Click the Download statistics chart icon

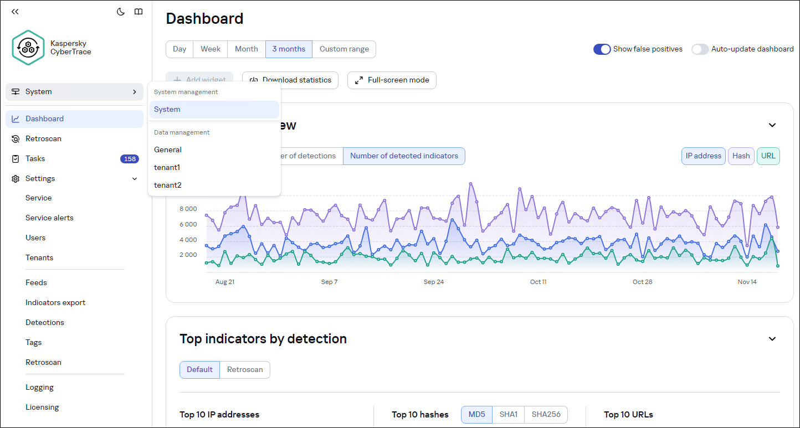[254, 80]
